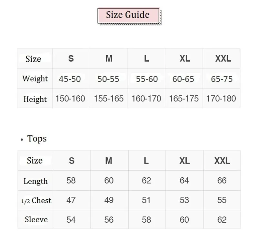Select weight value 60-65
Screen dimensions: 258x232
pyautogui.click(x=184, y=79)
